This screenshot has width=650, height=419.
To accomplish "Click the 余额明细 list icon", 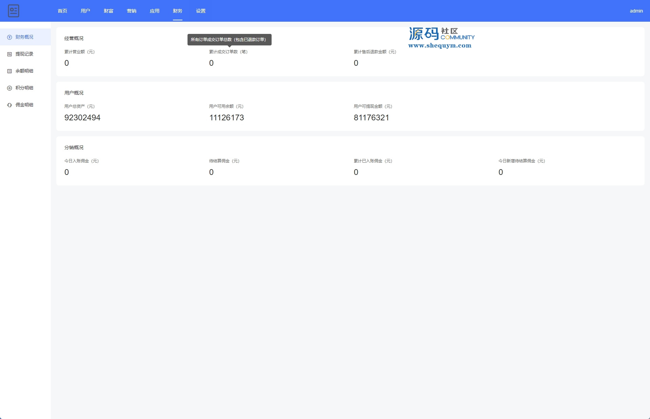I will point(9,71).
